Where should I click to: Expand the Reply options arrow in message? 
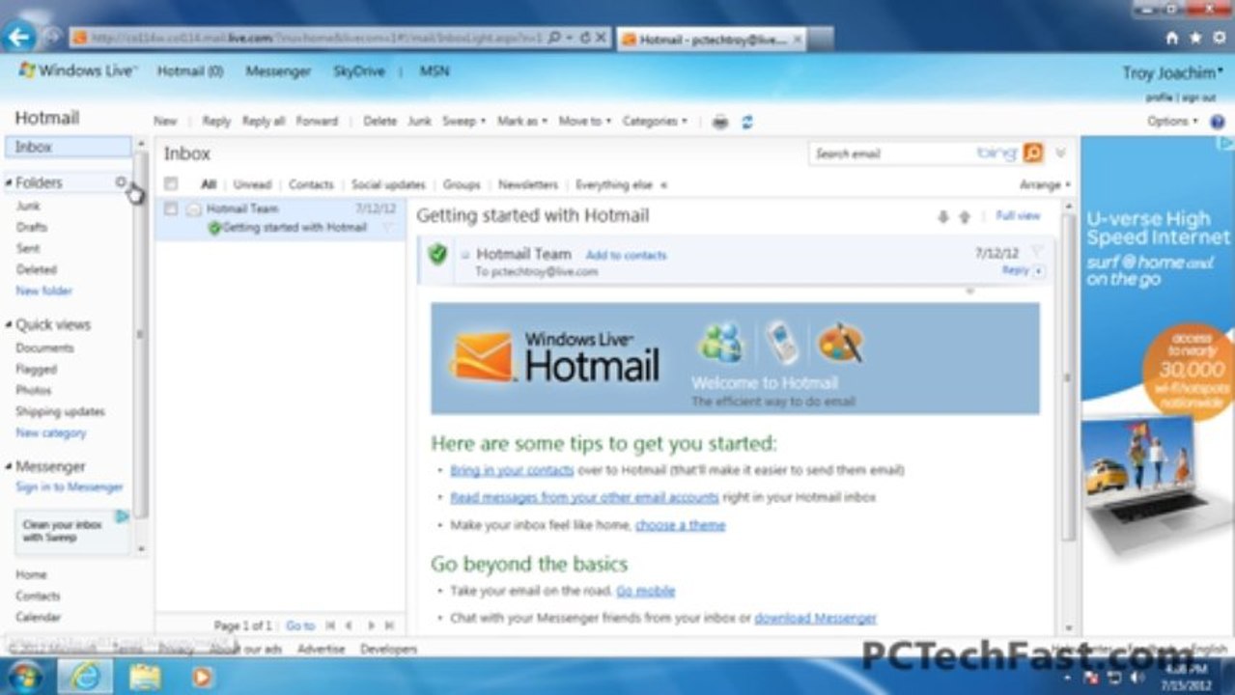tap(1039, 271)
